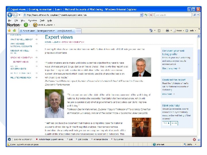Image resolution: width=207 pixels, height=155 pixels.
Task: Click the yellow warning icon in status bar
Action: pyautogui.click(x=8, y=144)
